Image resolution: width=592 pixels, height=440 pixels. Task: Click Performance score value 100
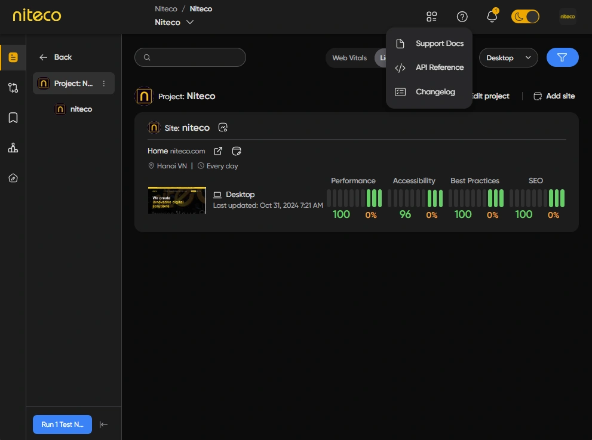click(341, 214)
